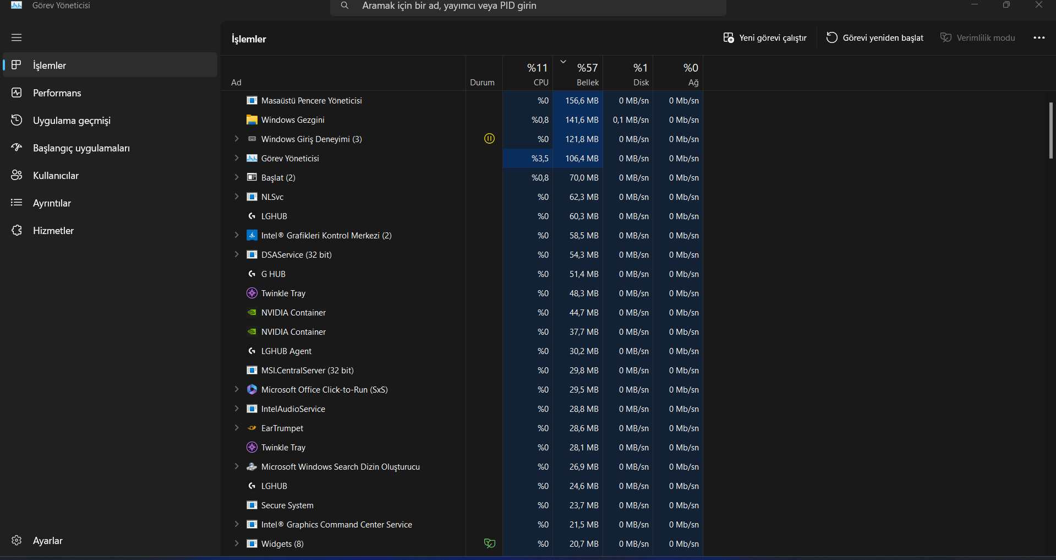The width and height of the screenshot is (1056, 560).
Task: Expand the Başlat (2) process group
Action: tap(237, 177)
